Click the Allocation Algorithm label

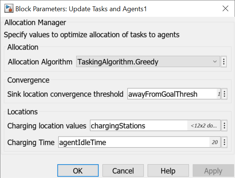(x=40, y=62)
